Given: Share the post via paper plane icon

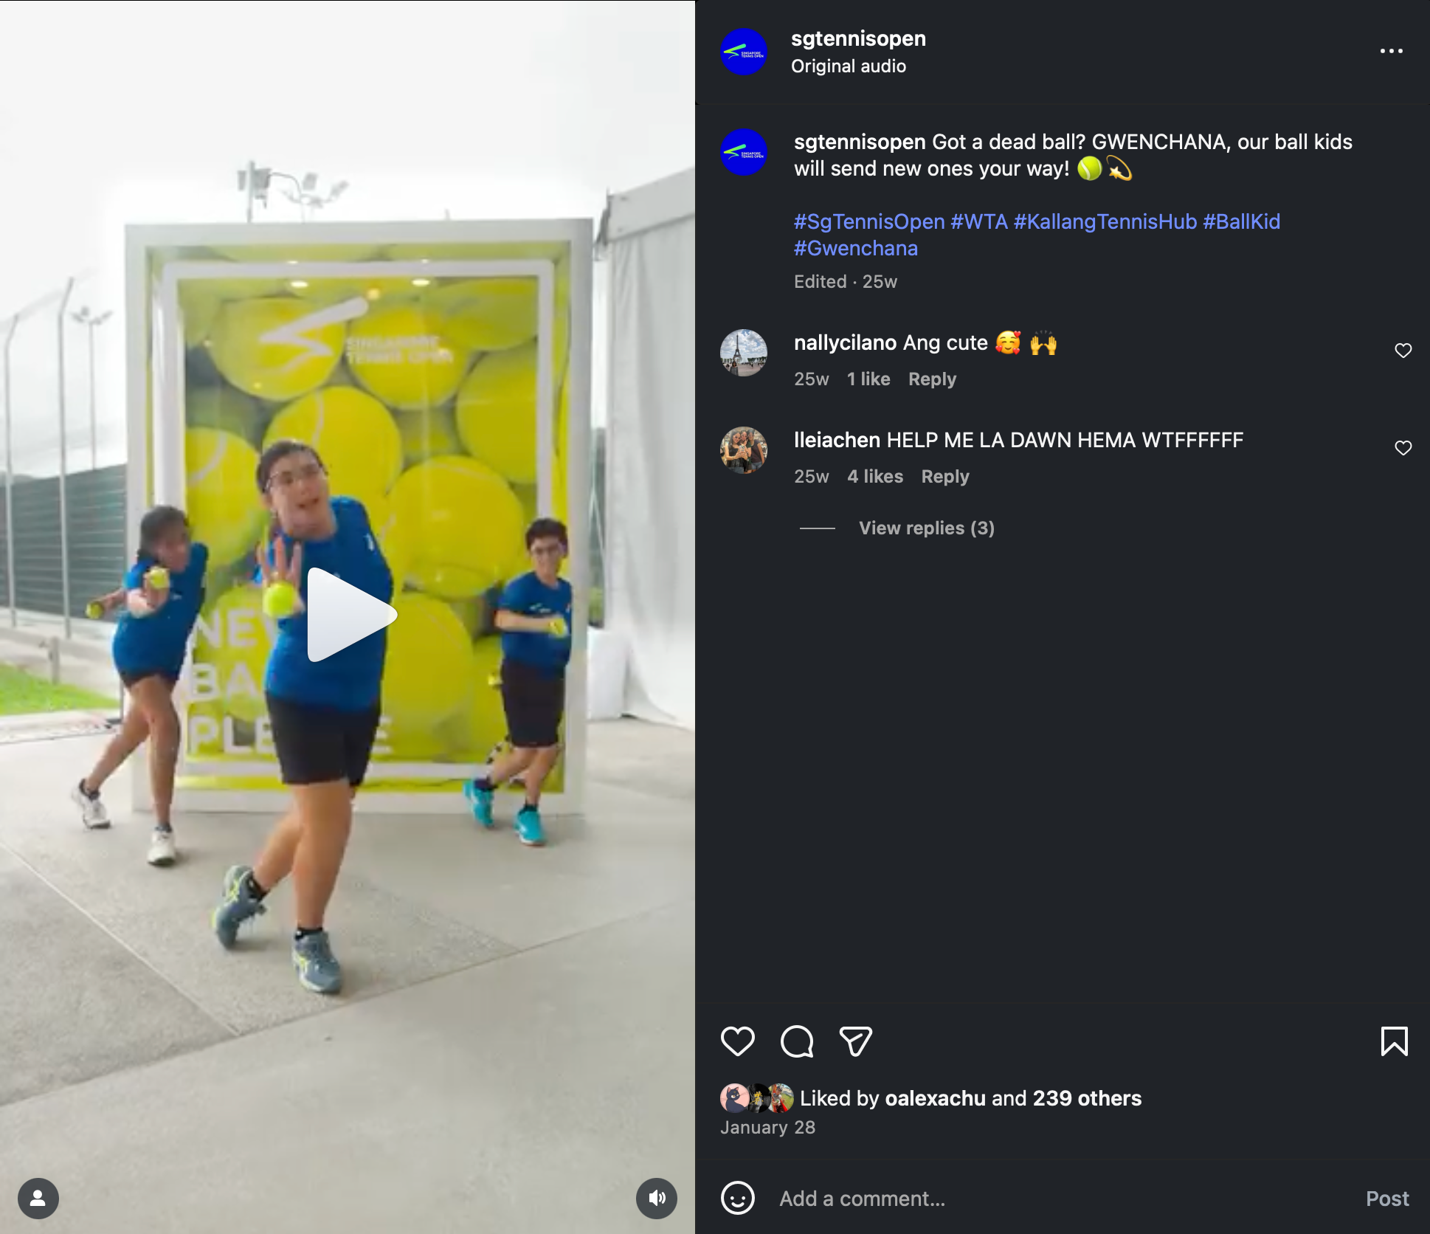Looking at the screenshot, I should [x=856, y=1041].
